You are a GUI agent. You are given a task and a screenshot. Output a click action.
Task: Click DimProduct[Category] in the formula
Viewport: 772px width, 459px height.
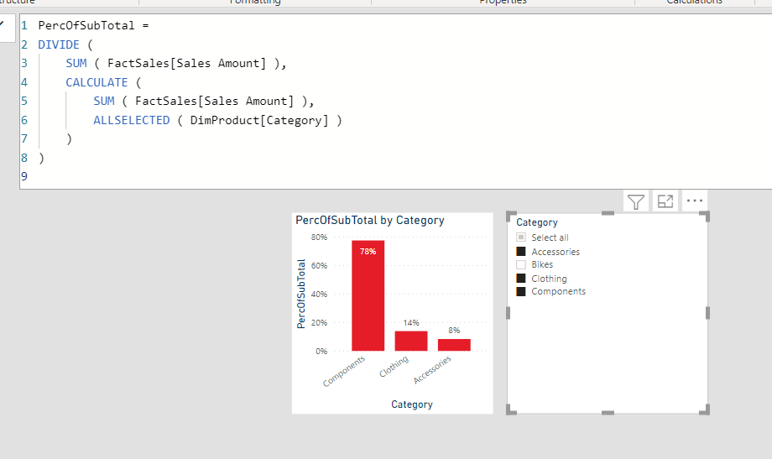(x=259, y=120)
